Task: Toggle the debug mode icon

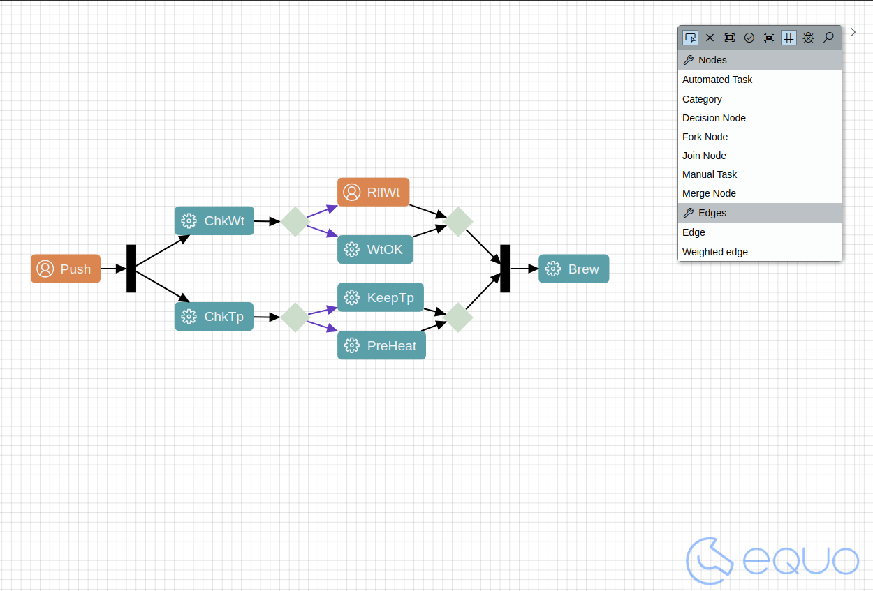Action: tap(808, 38)
